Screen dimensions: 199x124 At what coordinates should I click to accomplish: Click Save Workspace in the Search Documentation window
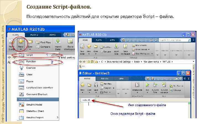(x=125, y=49)
